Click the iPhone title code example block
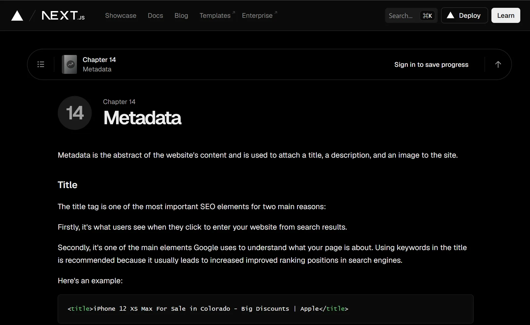The width and height of the screenshot is (530, 325). tap(266, 309)
